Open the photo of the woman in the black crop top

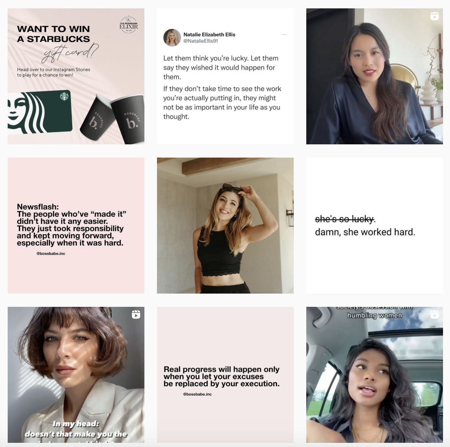[225, 226]
